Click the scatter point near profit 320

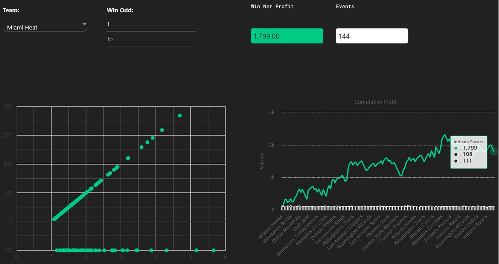tap(162, 130)
